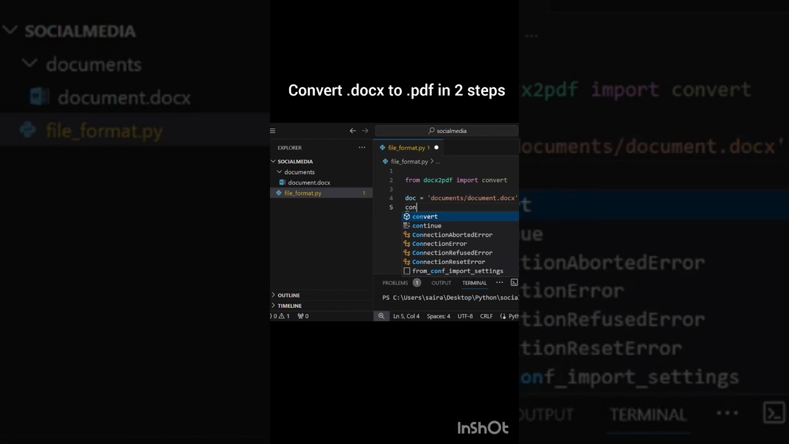Click the snippet icon of from_conf_import_settings
The width and height of the screenshot is (789, 444).
click(x=407, y=271)
